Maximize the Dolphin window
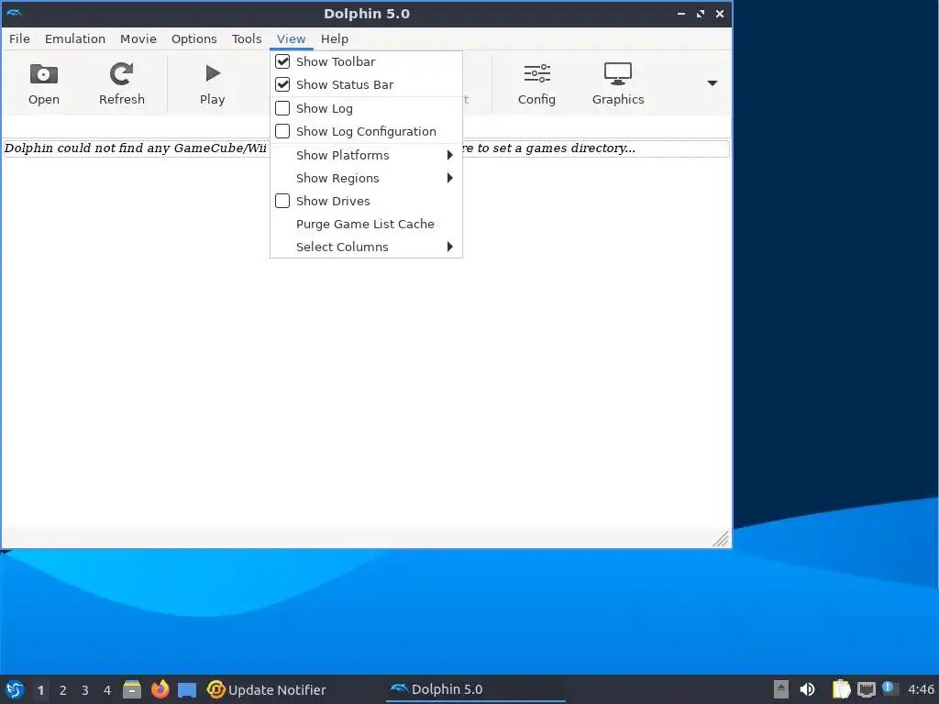 pos(700,13)
